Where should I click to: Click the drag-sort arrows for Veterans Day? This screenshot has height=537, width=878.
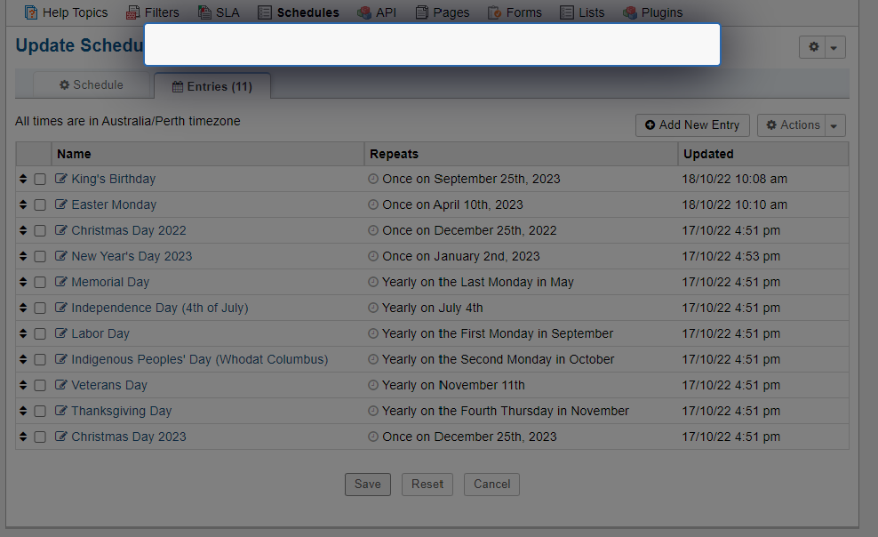coord(23,385)
